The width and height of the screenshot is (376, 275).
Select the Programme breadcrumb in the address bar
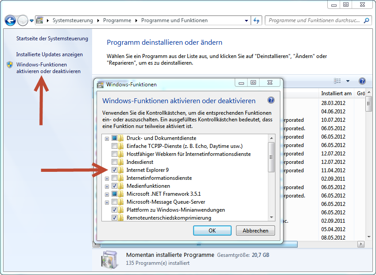(117, 20)
